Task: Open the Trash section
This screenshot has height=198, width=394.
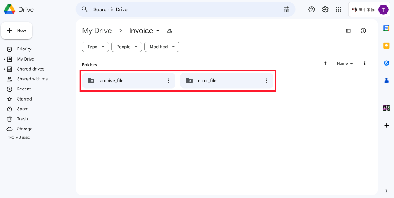Action: [x=22, y=119]
